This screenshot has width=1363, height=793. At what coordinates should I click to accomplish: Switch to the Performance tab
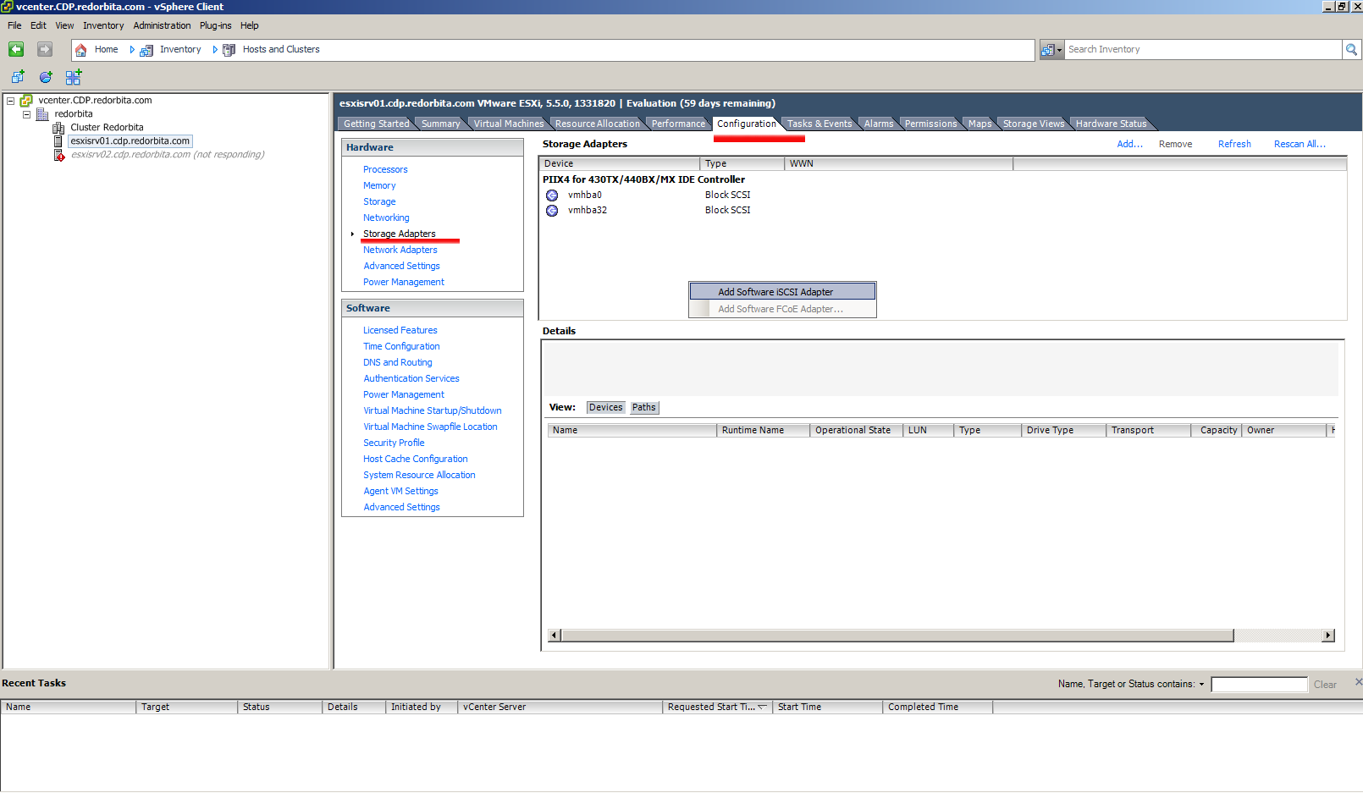coord(677,124)
